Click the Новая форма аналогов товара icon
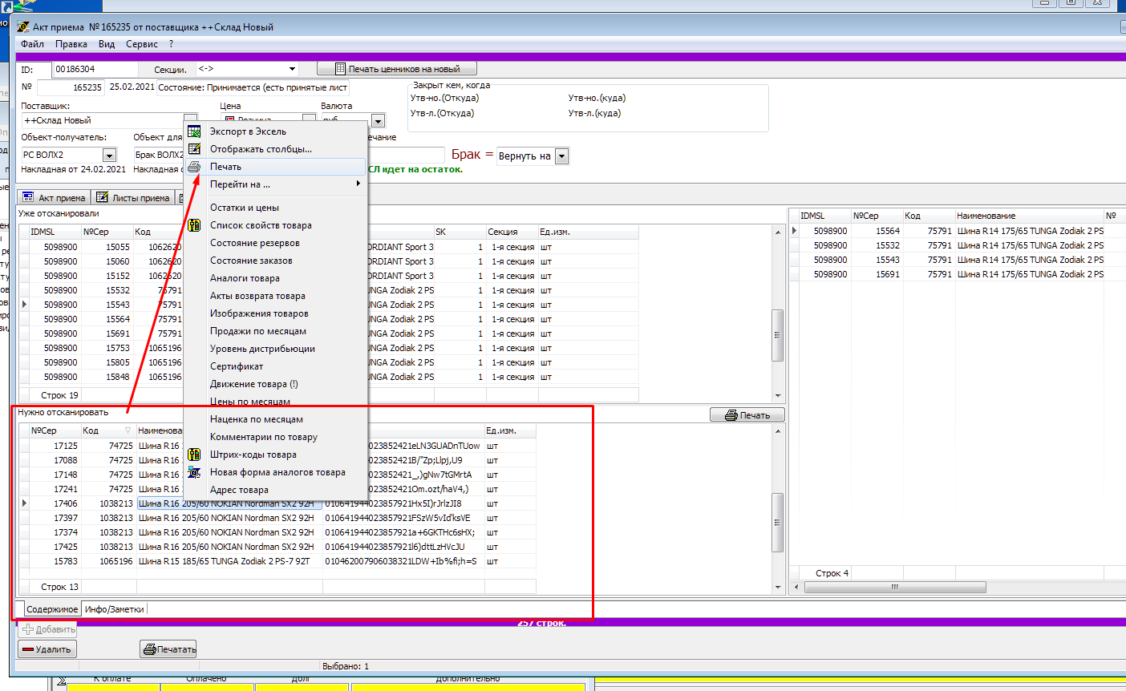 coord(194,472)
